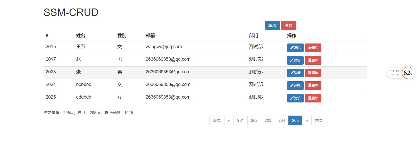Edit the bbbbbb row
The image size is (417, 165).
295,85
